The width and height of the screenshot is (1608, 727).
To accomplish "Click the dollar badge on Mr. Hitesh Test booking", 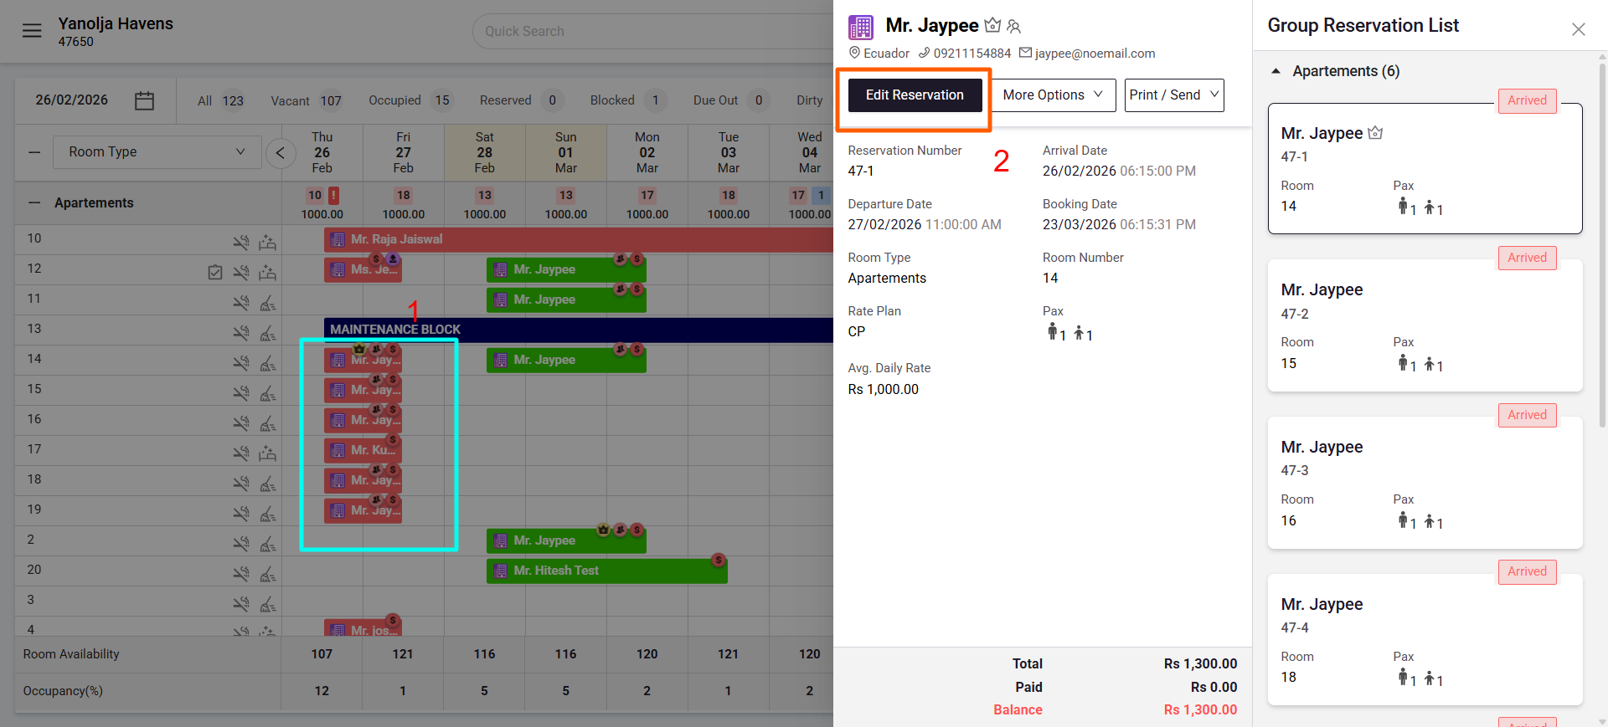I will click(x=718, y=560).
